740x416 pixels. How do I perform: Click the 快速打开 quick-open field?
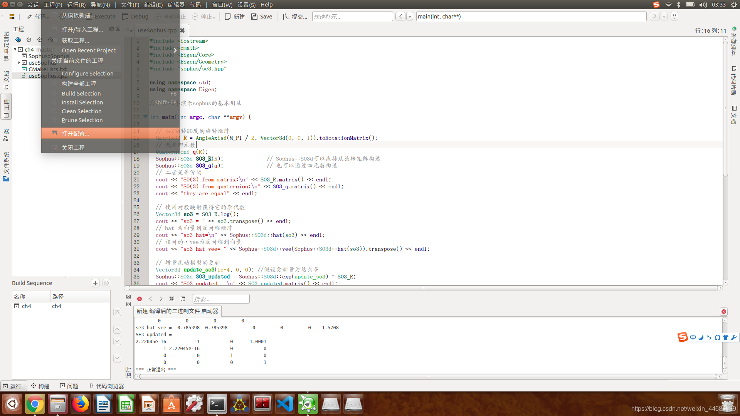tap(352, 17)
